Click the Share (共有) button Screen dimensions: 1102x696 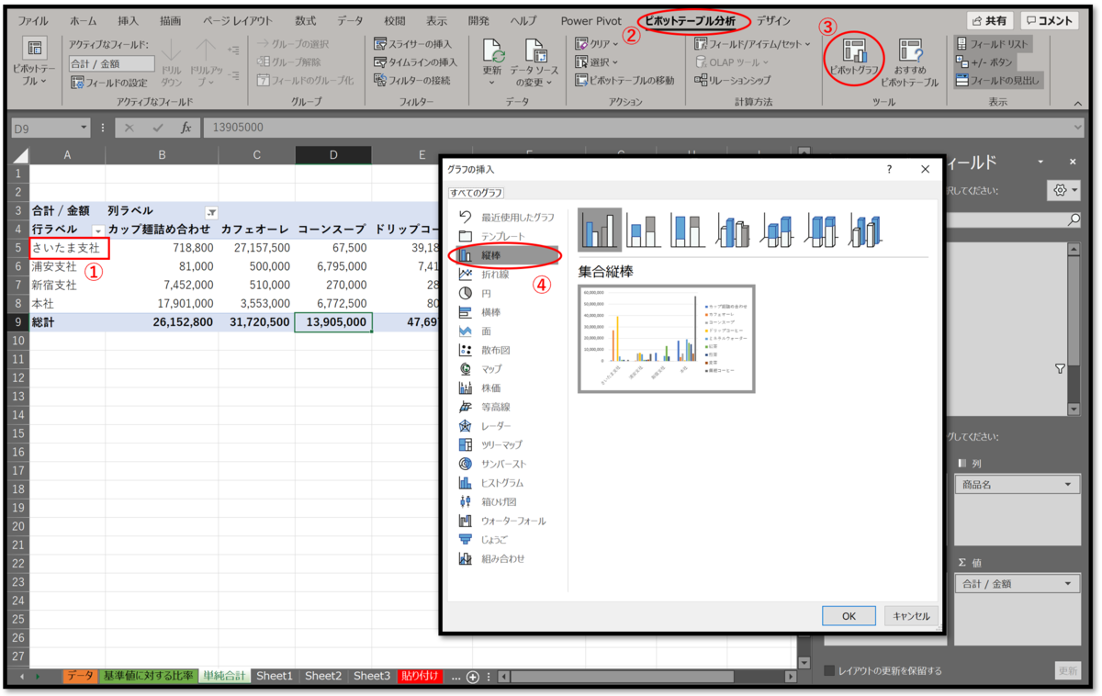(x=990, y=20)
